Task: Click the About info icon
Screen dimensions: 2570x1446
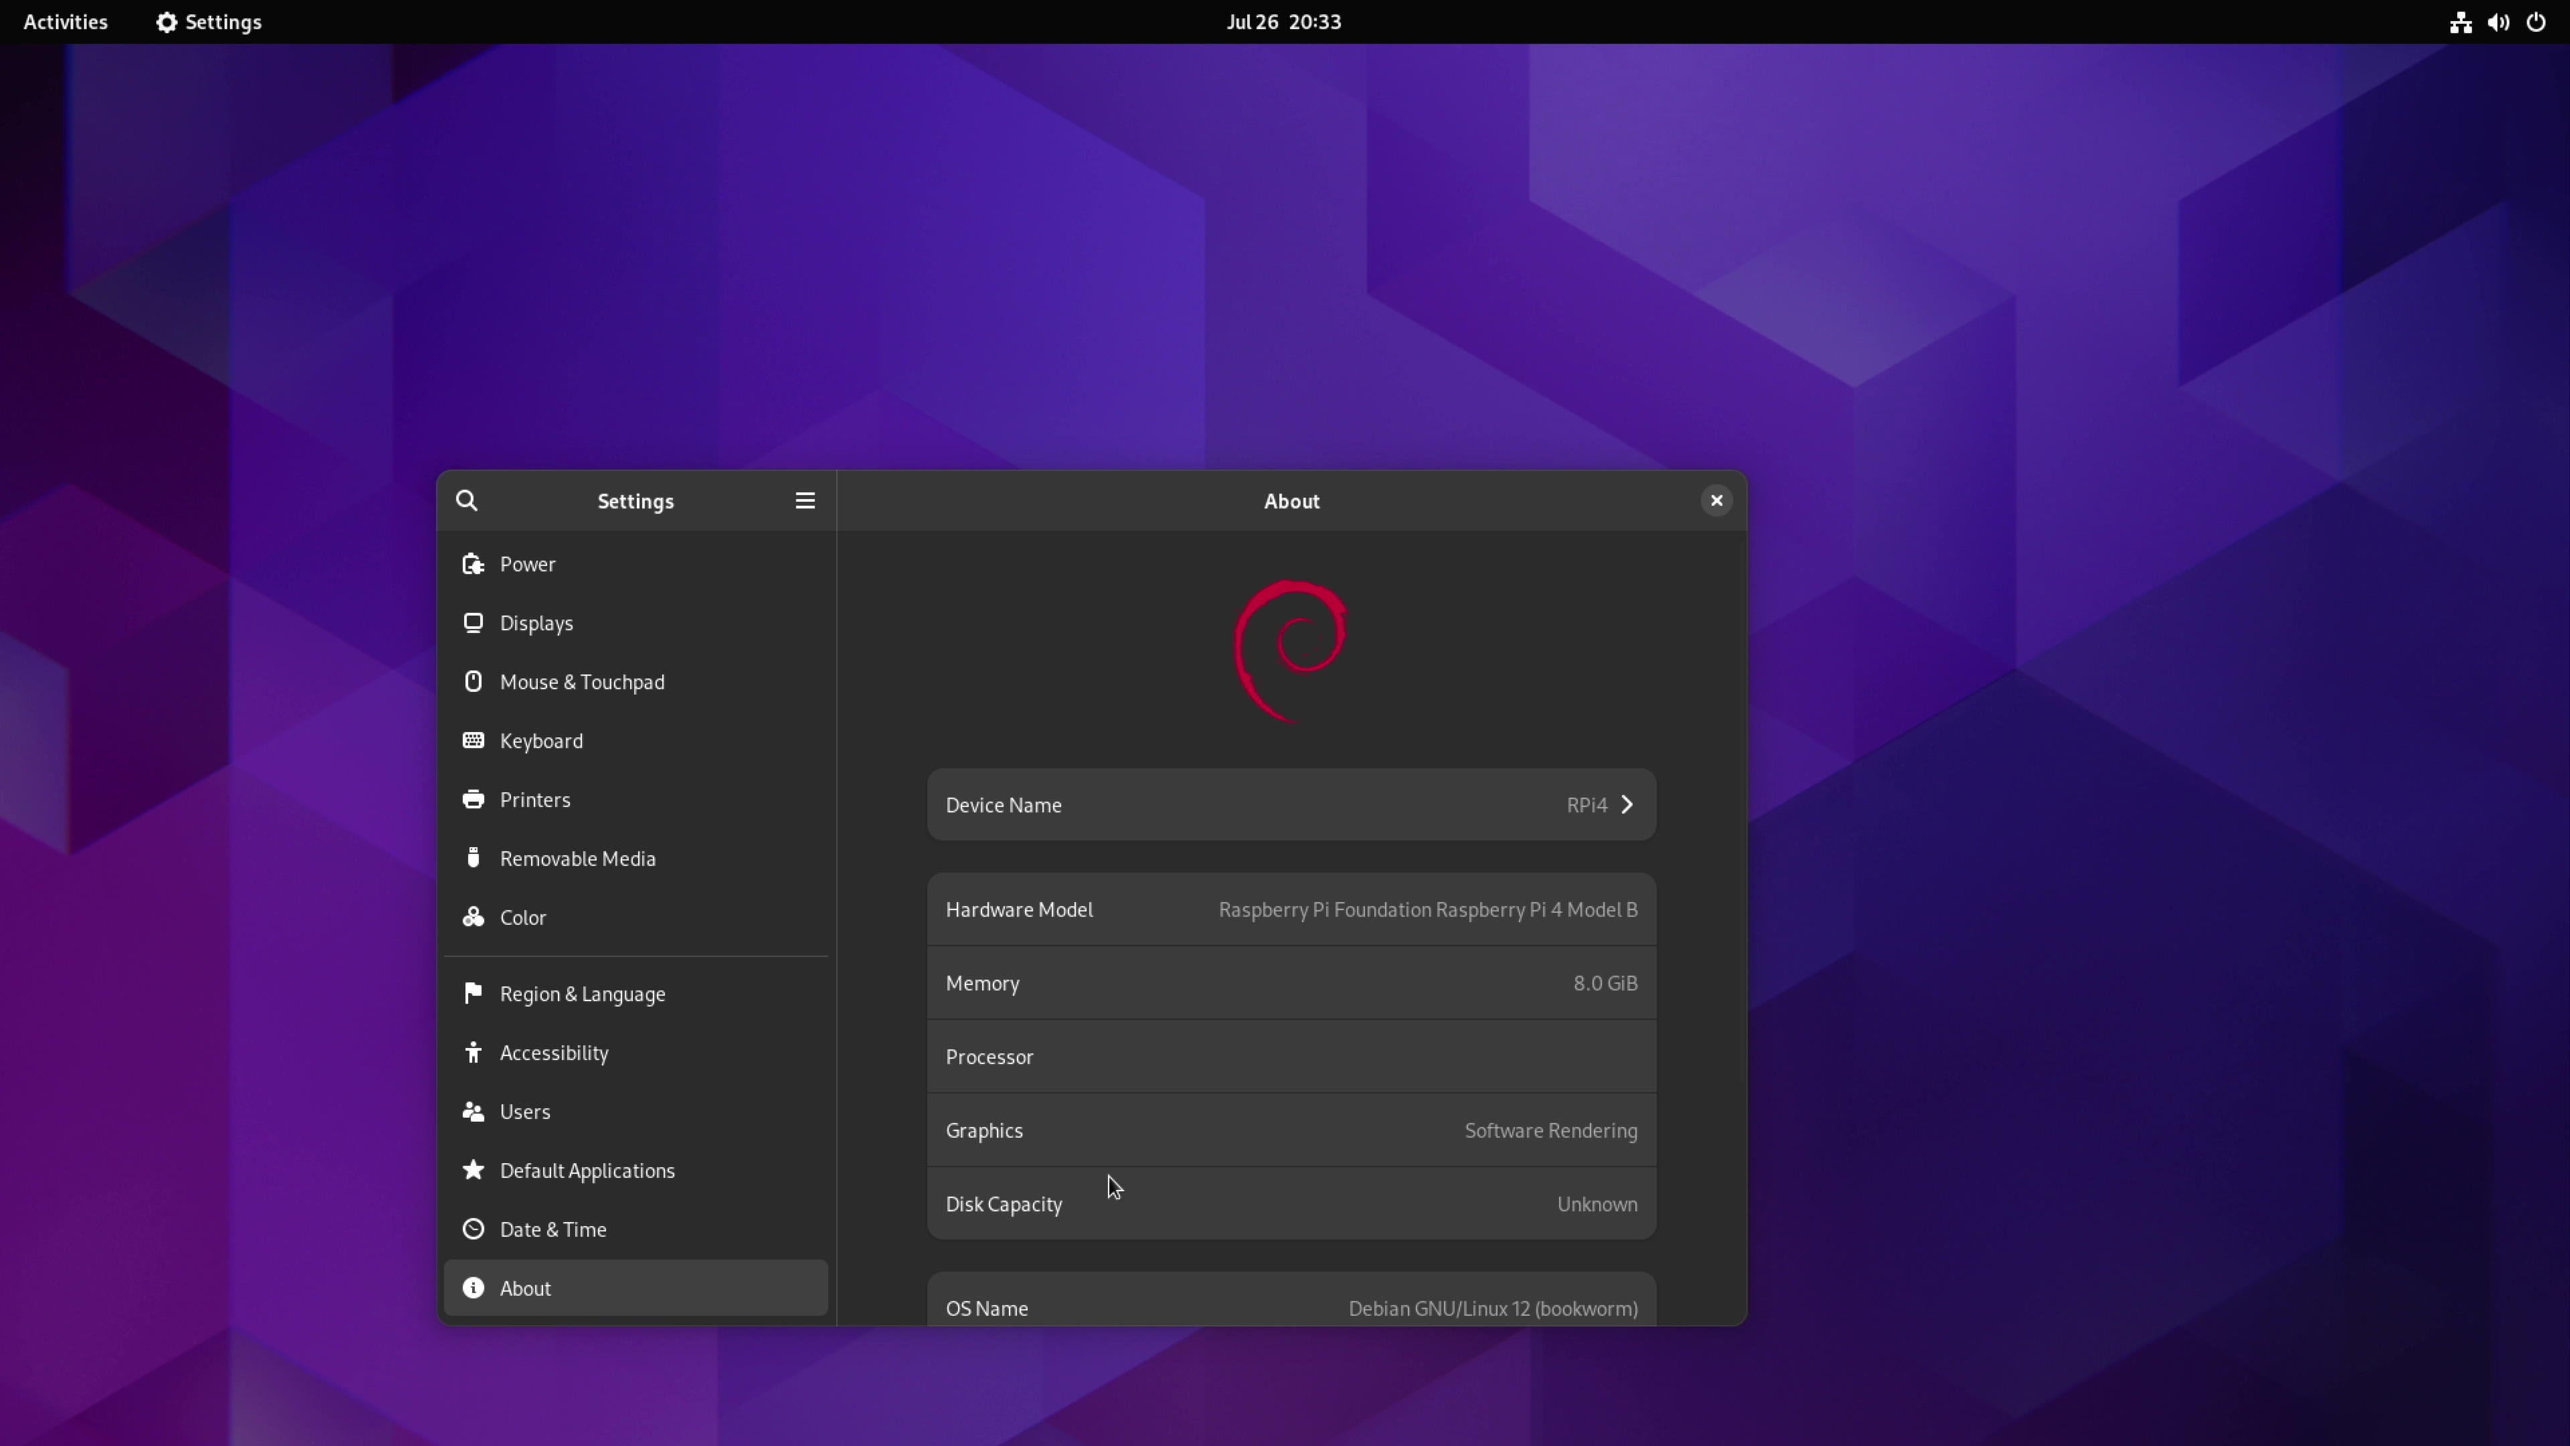Action: 473,1287
